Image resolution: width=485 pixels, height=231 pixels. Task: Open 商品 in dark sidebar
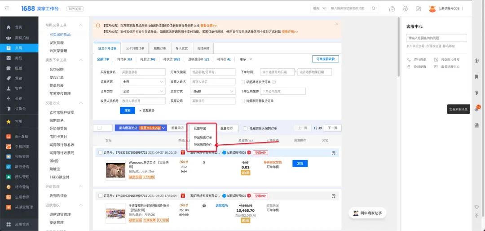point(18,58)
